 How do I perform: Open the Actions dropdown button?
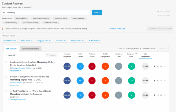click(51, 55)
